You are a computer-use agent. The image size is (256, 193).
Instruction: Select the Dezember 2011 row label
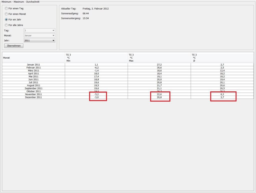(x=34, y=97)
